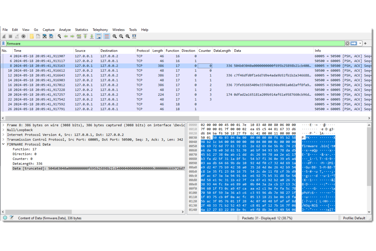Go to specified packet

click(x=79, y=36)
